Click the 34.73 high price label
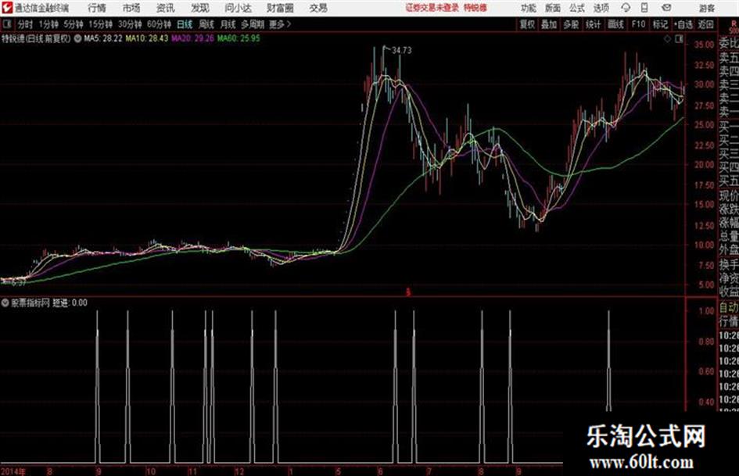739x476 pixels. 401,51
